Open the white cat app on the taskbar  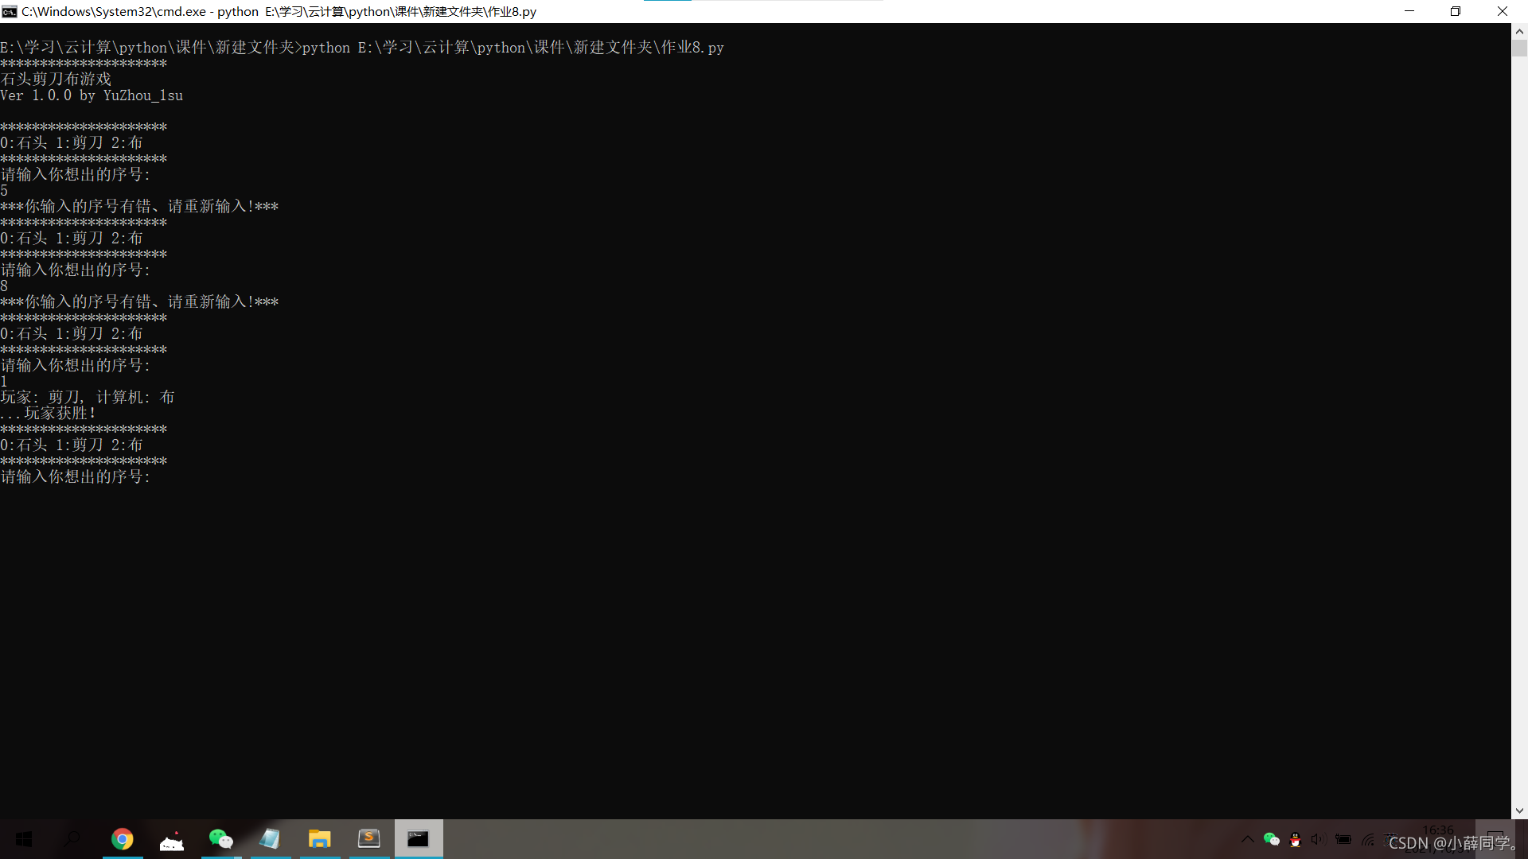pyautogui.click(x=172, y=841)
